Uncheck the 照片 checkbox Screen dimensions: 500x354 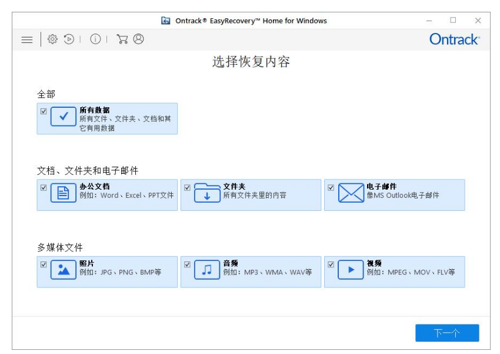pos(44,264)
